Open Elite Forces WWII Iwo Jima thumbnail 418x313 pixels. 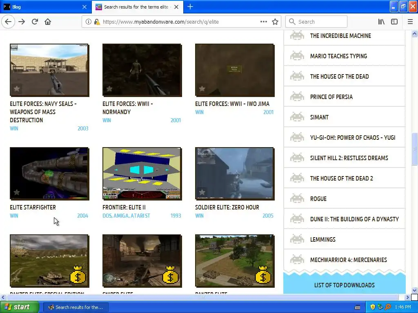(235, 70)
